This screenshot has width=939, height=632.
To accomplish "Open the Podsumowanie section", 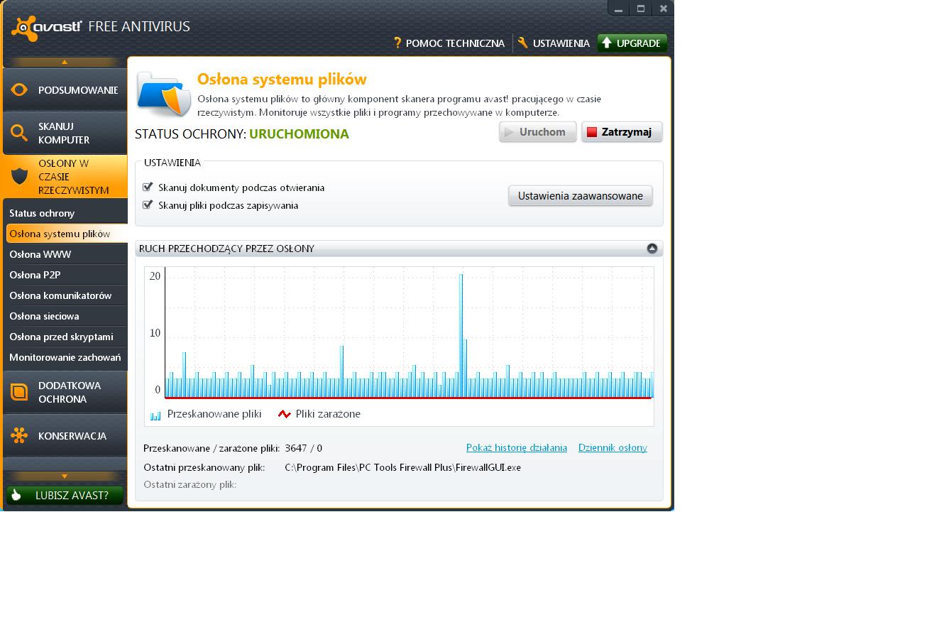I will pyautogui.click(x=65, y=90).
